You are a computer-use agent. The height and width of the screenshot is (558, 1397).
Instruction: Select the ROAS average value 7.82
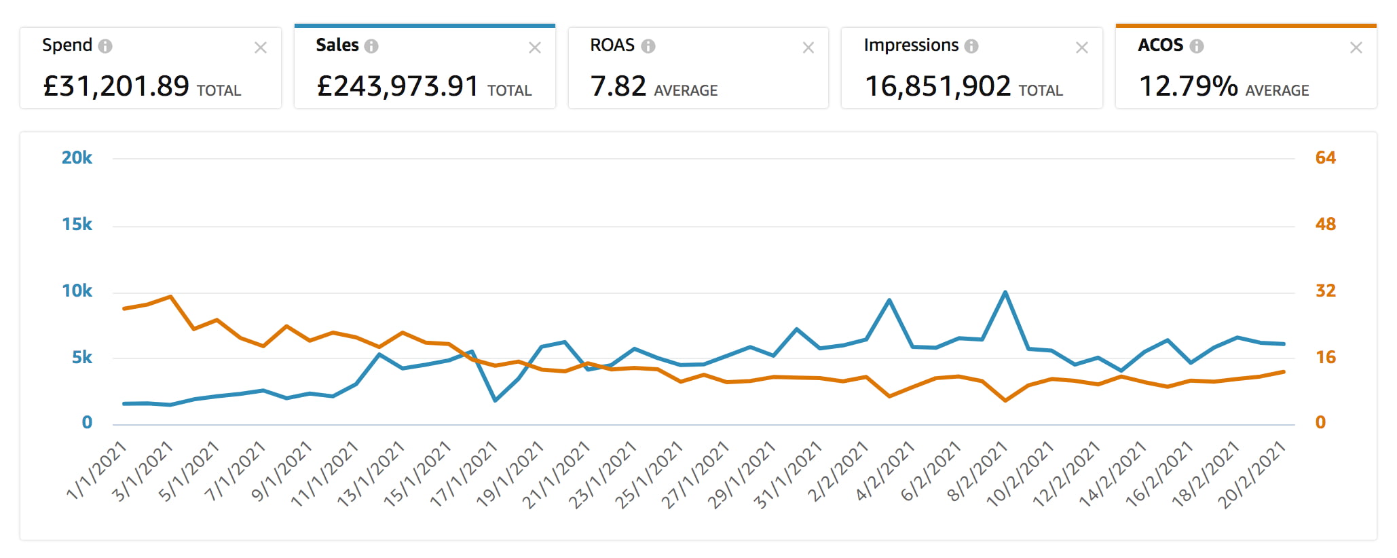click(x=618, y=86)
